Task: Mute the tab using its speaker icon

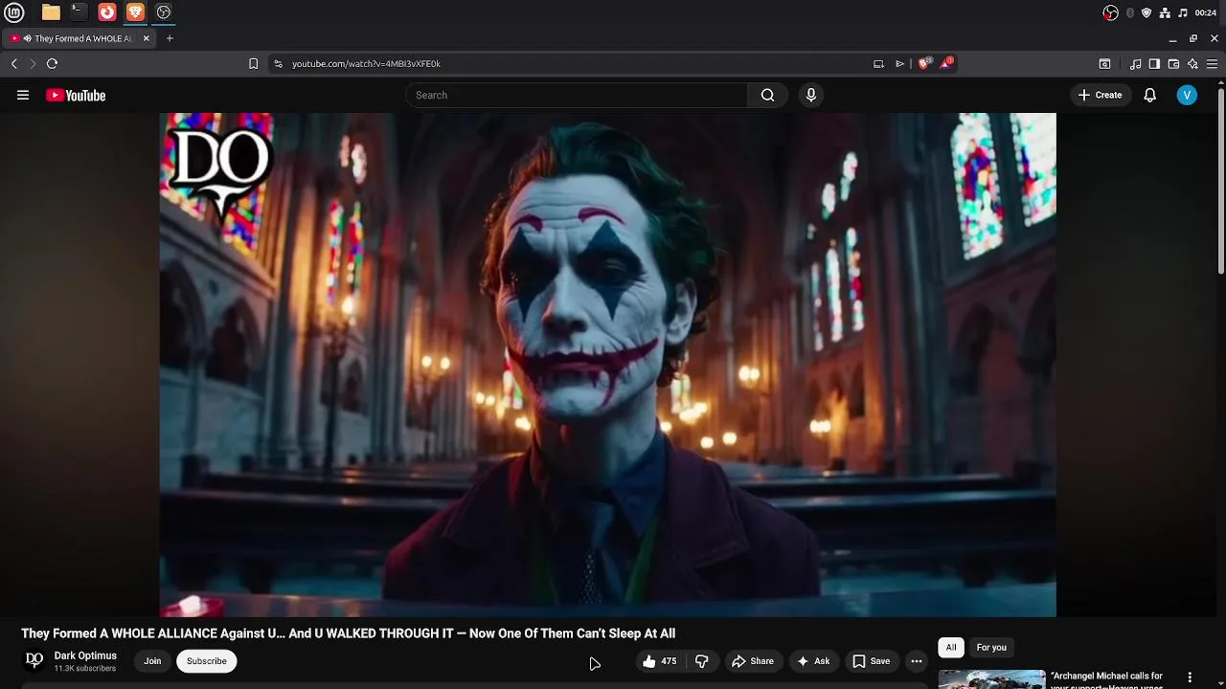Action: coord(27,38)
